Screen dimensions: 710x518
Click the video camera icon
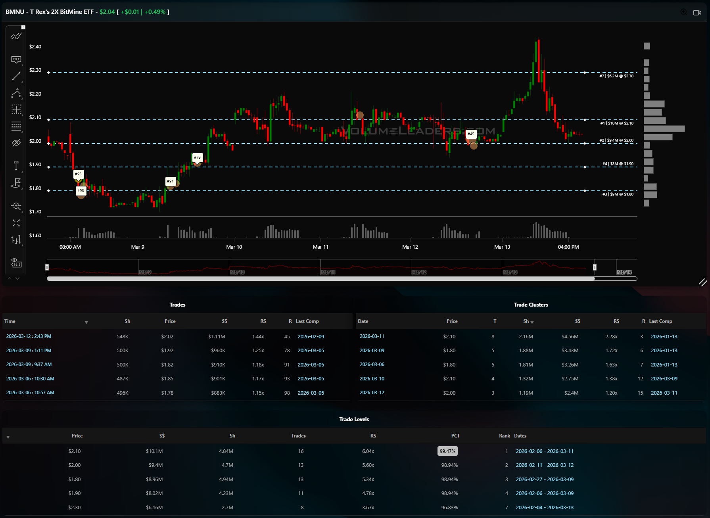697,13
